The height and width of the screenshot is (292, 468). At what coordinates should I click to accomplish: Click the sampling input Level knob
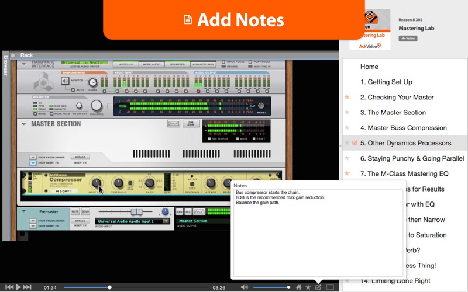point(92,82)
